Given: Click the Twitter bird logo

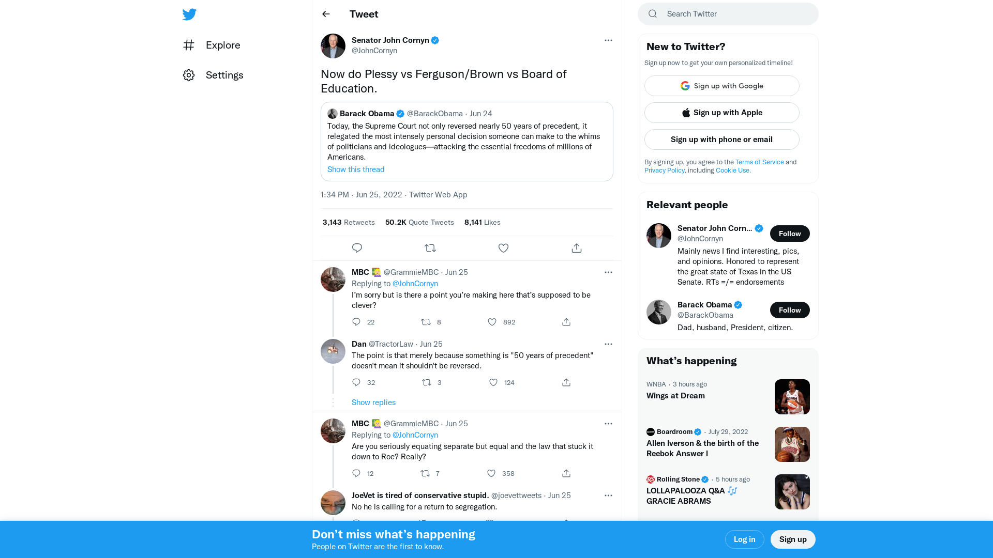Looking at the screenshot, I should [x=189, y=14].
